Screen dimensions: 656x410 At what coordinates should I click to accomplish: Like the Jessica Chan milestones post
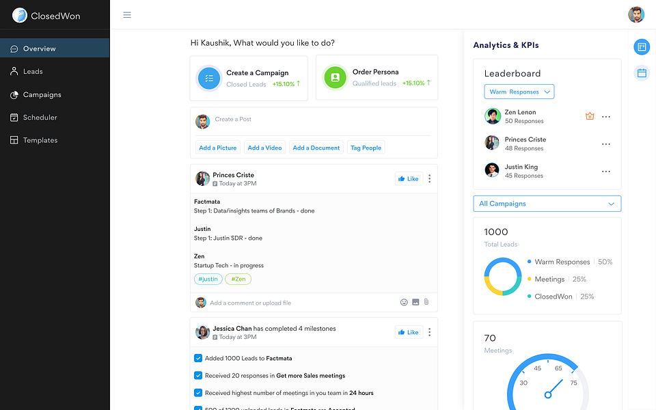click(409, 332)
